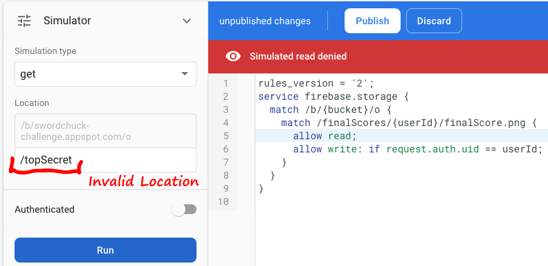
Task: Click the service firebase.storage line
Action: pyautogui.click(x=334, y=96)
